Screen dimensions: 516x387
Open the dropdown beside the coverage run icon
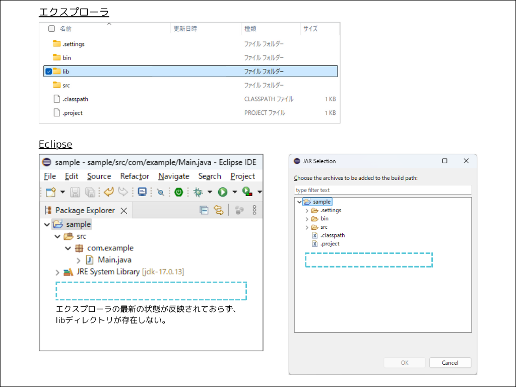coord(260,192)
